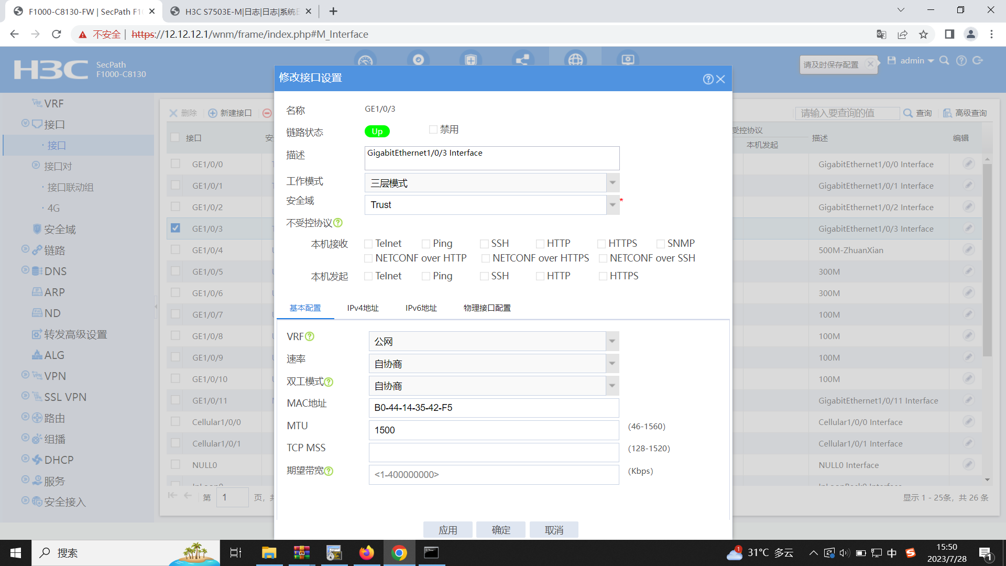The width and height of the screenshot is (1006, 566).
Task: Click the save configuration floppy disk icon
Action: (x=891, y=61)
